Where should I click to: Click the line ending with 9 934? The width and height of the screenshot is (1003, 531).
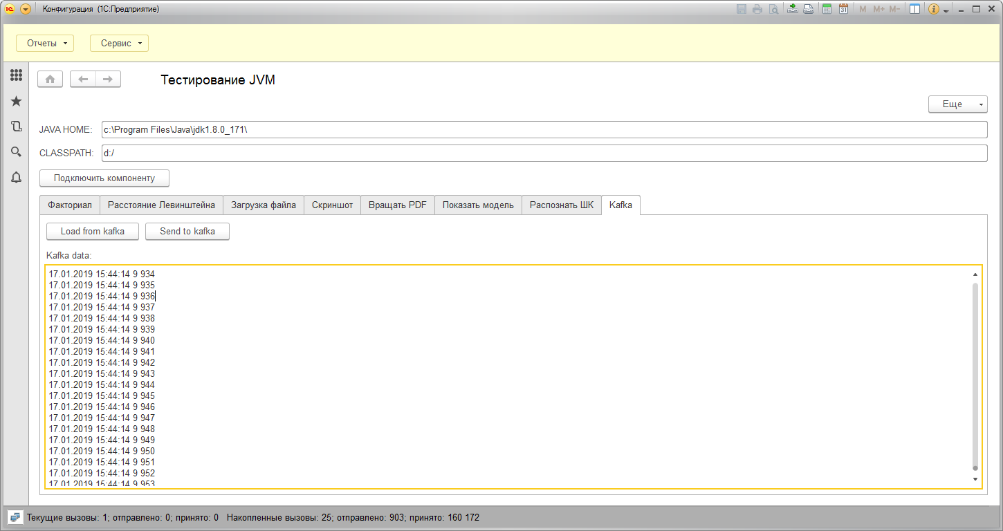point(102,274)
